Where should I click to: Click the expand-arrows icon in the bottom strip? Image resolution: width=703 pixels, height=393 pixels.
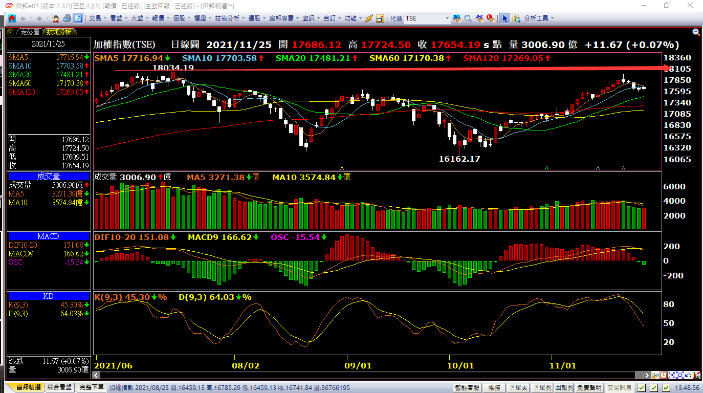[x=679, y=375]
